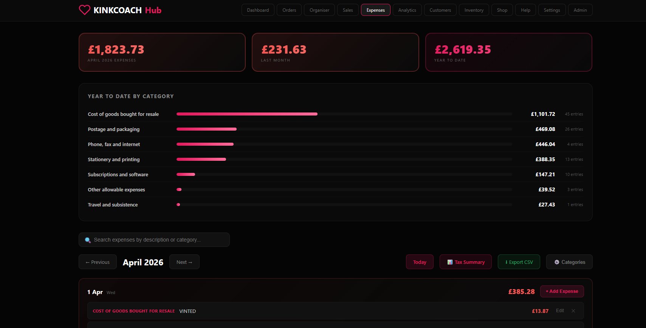646x328 pixels.
Task: Export expenses as CSV
Action: coord(519,262)
